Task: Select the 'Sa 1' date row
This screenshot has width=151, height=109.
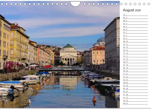Action: tap(135, 15)
